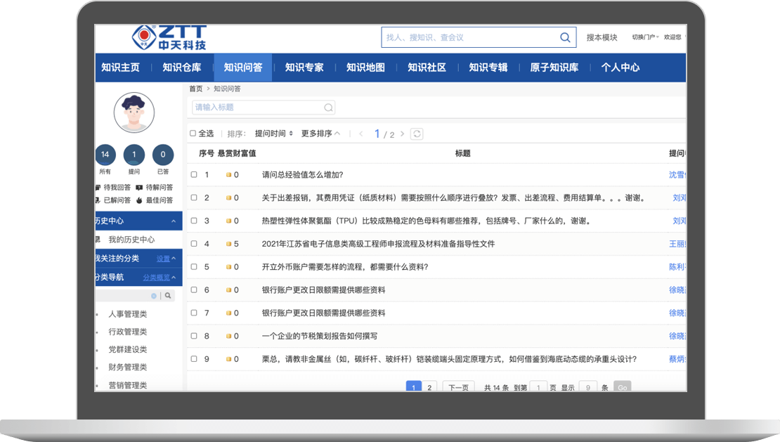
Task: Open the 知识专家 navigation tab
Action: [304, 67]
